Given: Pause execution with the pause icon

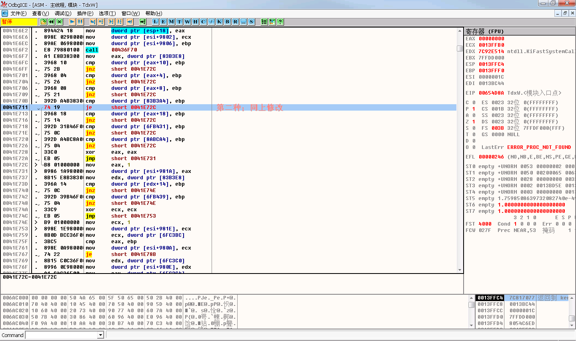Looking at the screenshot, I should (80, 22).
